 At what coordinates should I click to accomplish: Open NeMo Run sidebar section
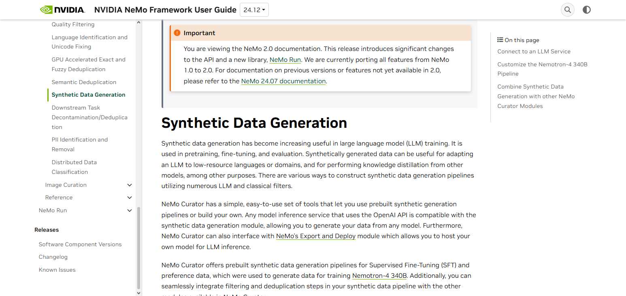(x=53, y=210)
